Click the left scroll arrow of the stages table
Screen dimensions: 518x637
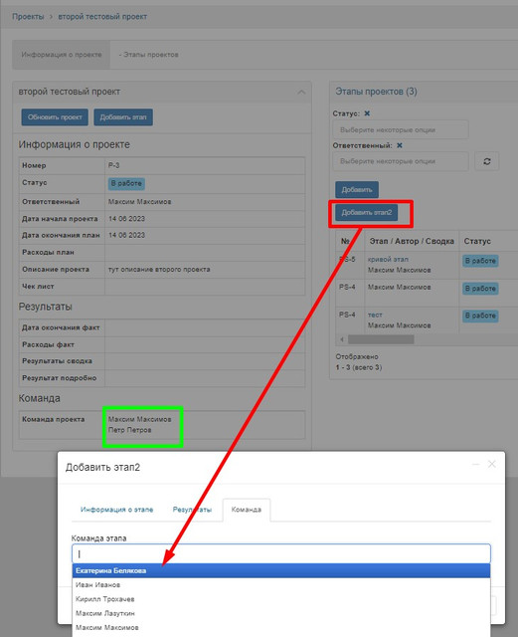[342, 339]
